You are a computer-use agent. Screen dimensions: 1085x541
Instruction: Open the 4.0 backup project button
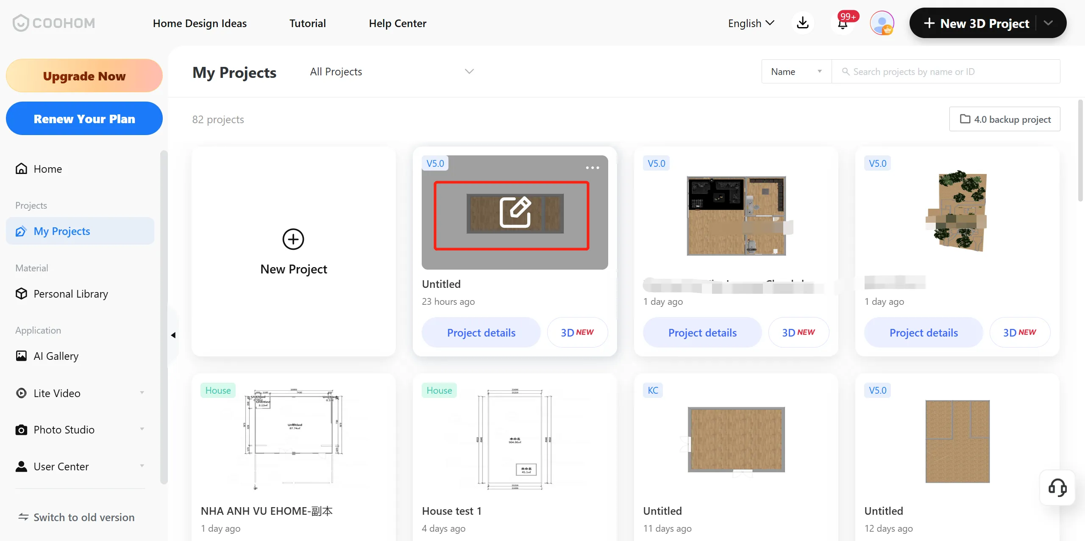pos(1004,119)
